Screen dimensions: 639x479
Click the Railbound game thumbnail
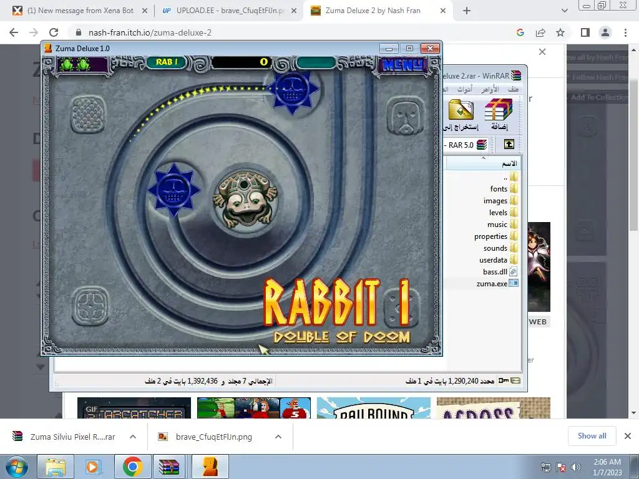tap(374, 408)
